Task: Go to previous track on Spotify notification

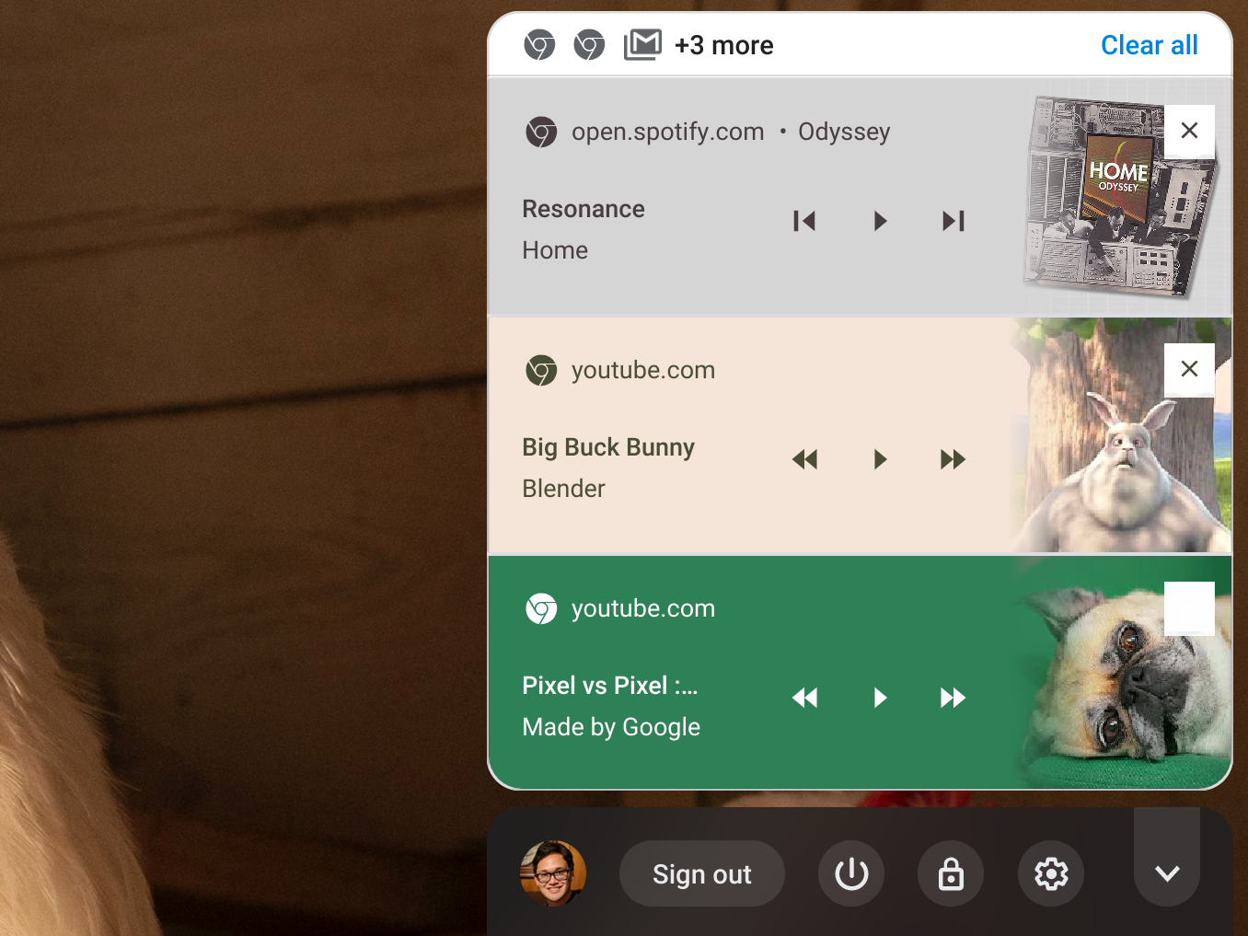Action: [804, 221]
